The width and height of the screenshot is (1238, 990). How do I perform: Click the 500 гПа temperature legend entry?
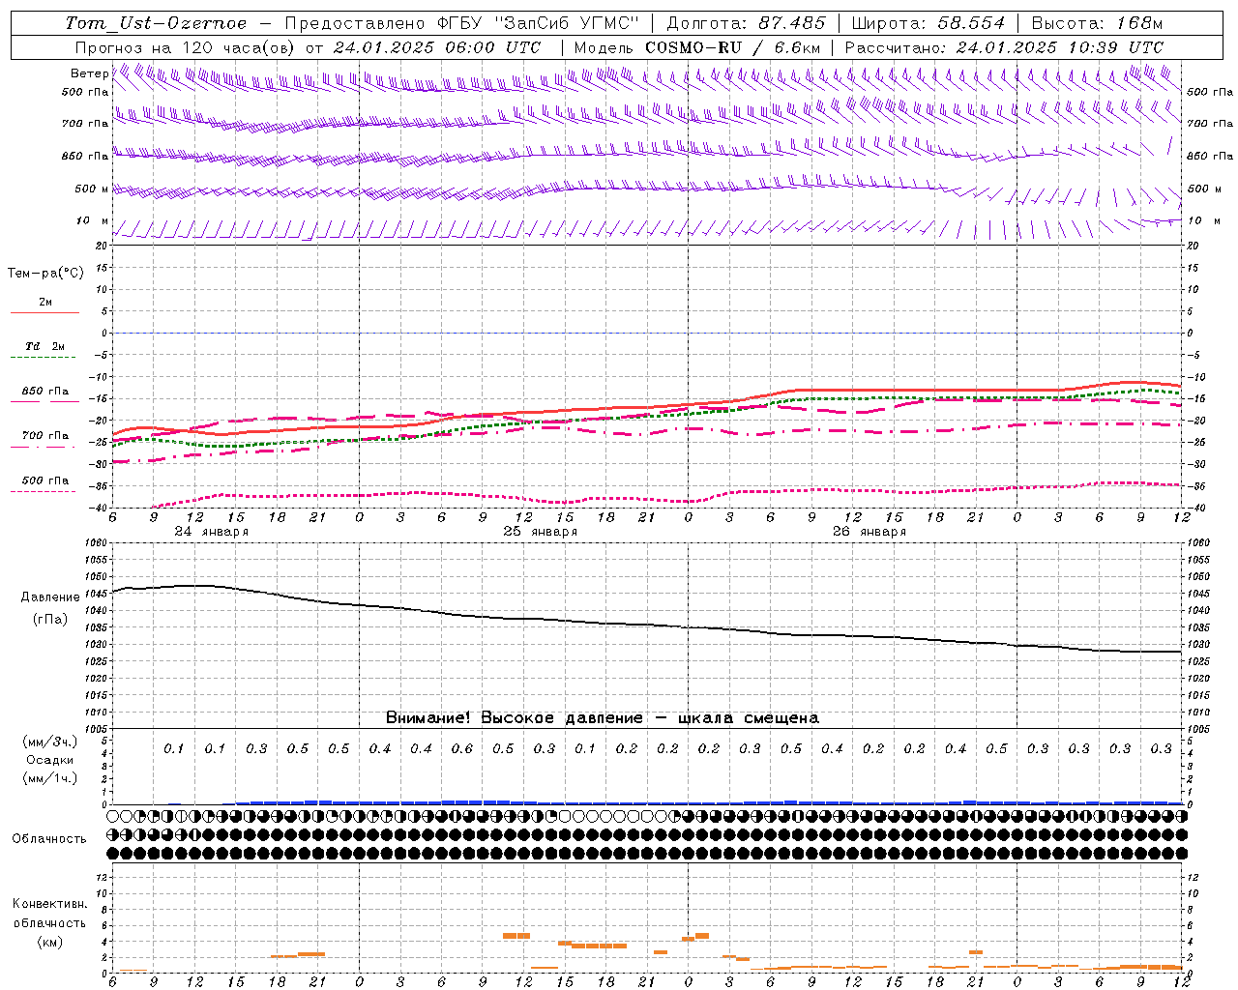click(x=44, y=480)
